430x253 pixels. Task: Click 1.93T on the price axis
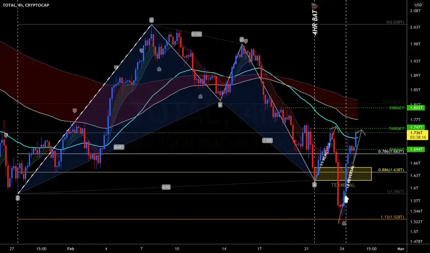(x=415, y=61)
